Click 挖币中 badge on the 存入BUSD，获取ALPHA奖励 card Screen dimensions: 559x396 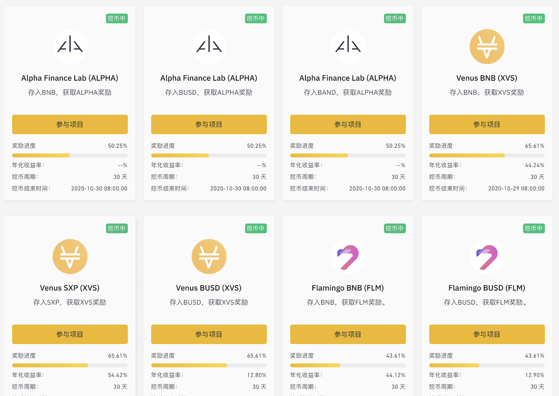(x=256, y=19)
